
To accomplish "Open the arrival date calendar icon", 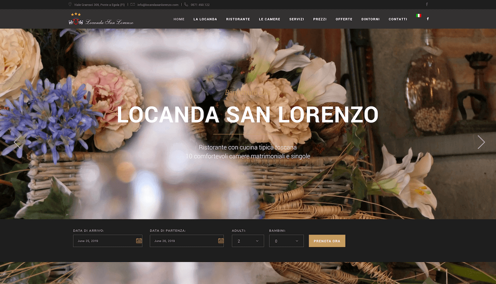I will pos(139,241).
